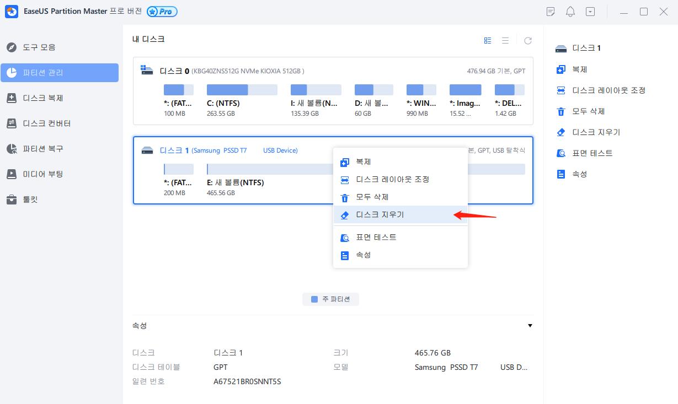
Task: Click 복제 in the right panel
Action: [x=579, y=69]
